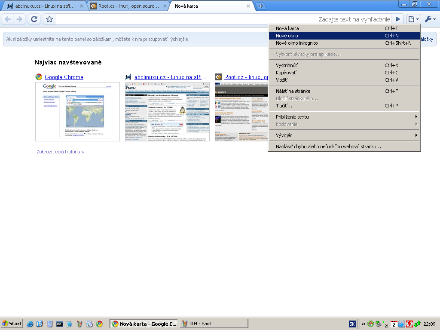
Task: Open the abclinuxu.cz most-visited link
Action: [x=170, y=77]
